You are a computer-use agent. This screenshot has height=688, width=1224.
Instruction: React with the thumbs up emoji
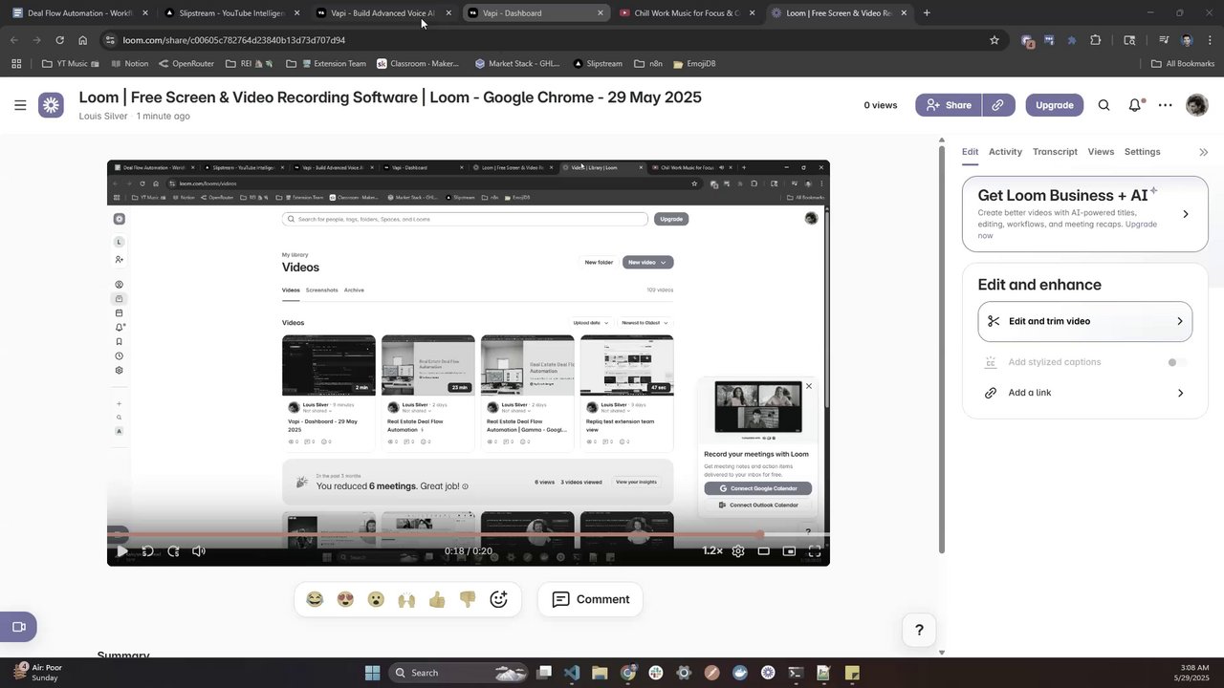[x=437, y=599]
